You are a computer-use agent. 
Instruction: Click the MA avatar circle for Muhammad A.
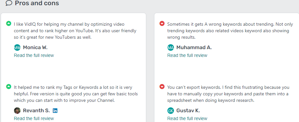click(171, 47)
